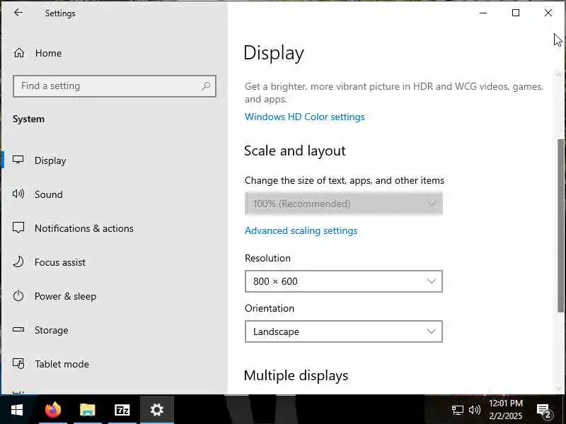566x424 pixels.
Task: Maximize the Settings window
Action: point(516,13)
